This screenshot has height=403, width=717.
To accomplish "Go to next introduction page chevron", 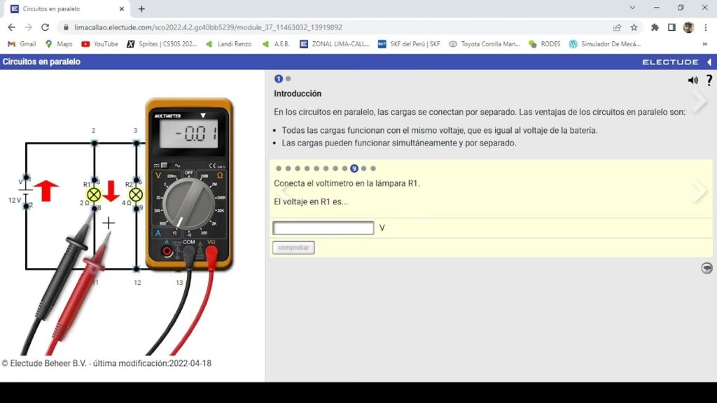I will (699, 102).
